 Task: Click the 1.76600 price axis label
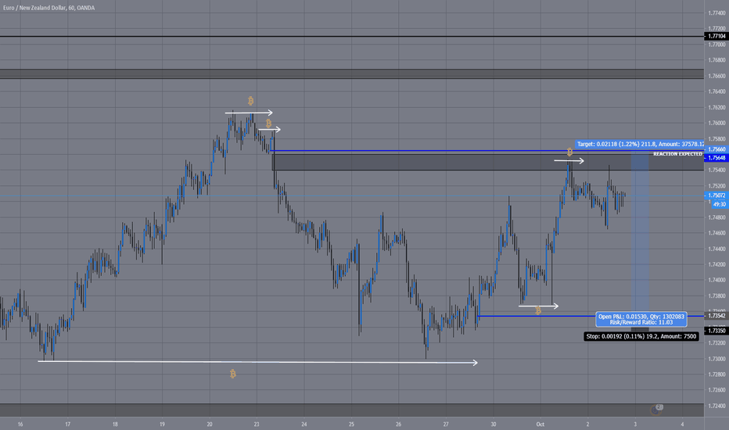[716, 76]
